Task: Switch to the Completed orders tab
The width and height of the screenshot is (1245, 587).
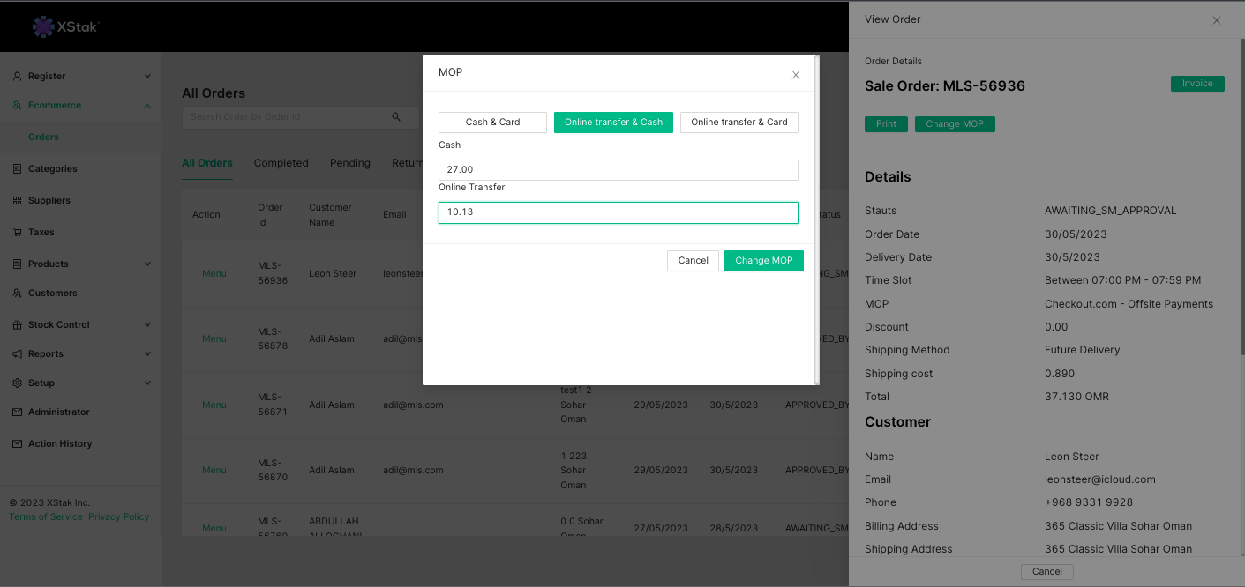Action: (281, 163)
